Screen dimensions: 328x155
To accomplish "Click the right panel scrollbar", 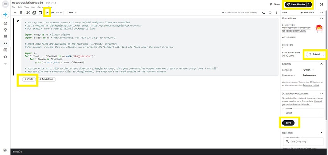I will [326, 65].
